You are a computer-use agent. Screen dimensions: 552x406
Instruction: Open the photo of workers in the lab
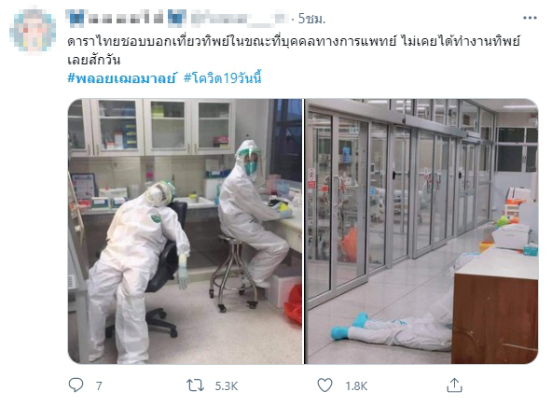(186, 231)
